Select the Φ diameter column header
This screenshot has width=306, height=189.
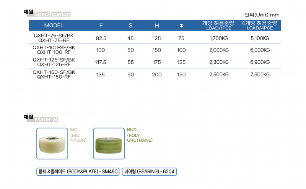(x=181, y=26)
